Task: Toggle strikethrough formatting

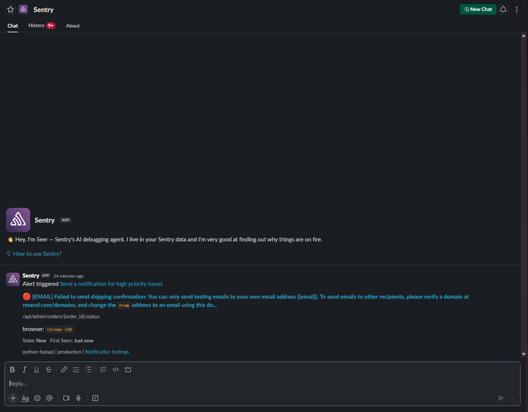Action: (x=49, y=369)
